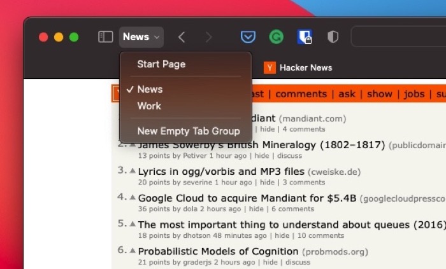Discuss the British Mineralogy story
Viewport: 446px width, 269px height.
pos(289,156)
